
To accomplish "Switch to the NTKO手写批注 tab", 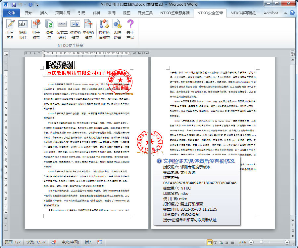I will [x=243, y=13].
